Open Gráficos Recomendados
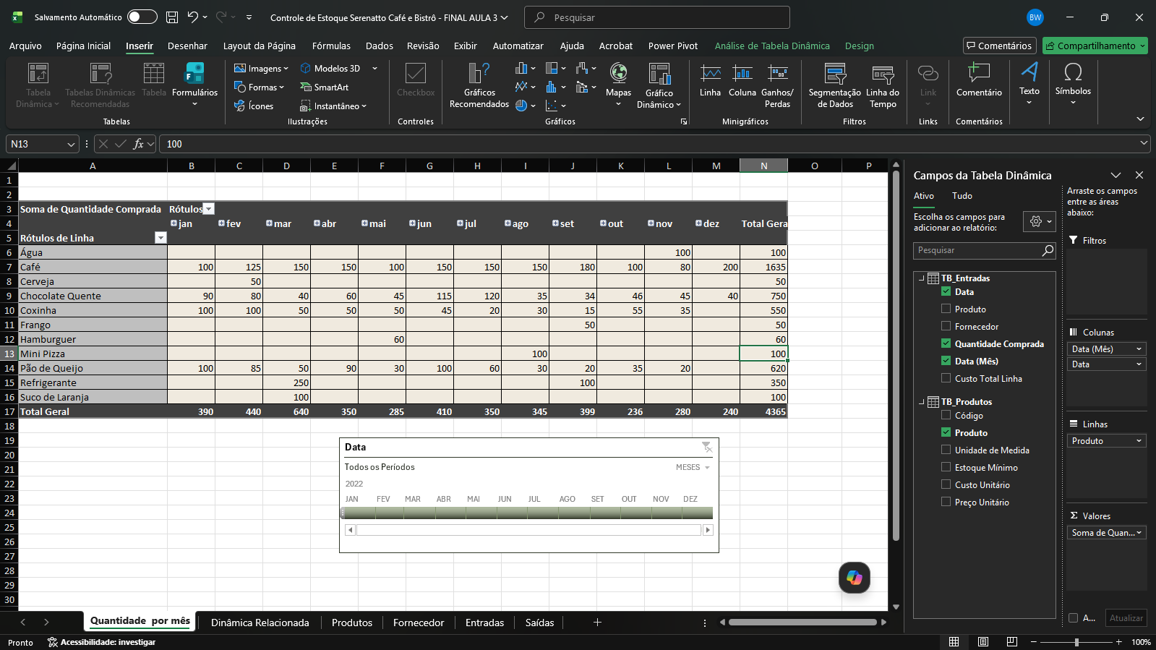Image resolution: width=1156 pixels, height=650 pixels. [479, 85]
